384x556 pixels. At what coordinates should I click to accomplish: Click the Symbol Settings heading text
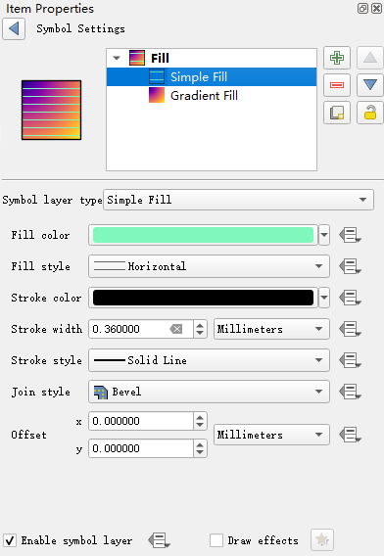coord(81,28)
